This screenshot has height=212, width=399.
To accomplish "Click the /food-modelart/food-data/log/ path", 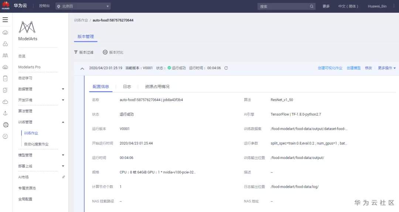I will tap(294, 187).
